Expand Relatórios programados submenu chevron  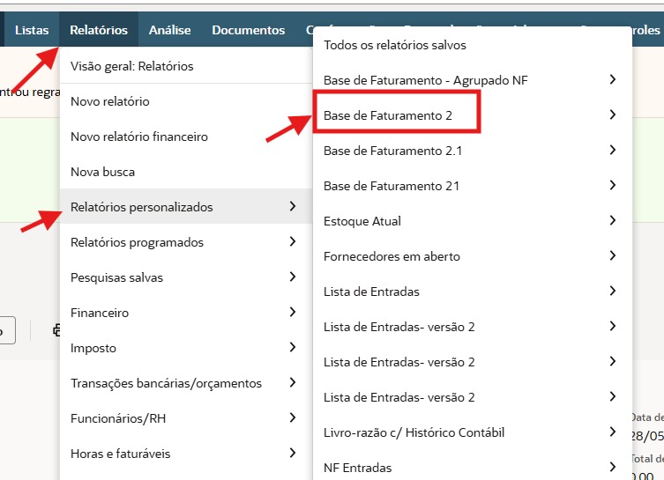coord(292,242)
